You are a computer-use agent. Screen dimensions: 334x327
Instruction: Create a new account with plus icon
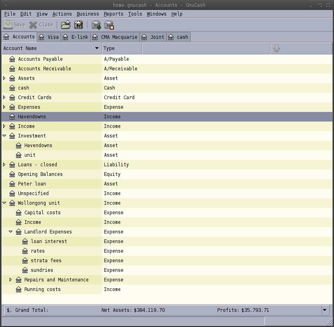pos(96,25)
